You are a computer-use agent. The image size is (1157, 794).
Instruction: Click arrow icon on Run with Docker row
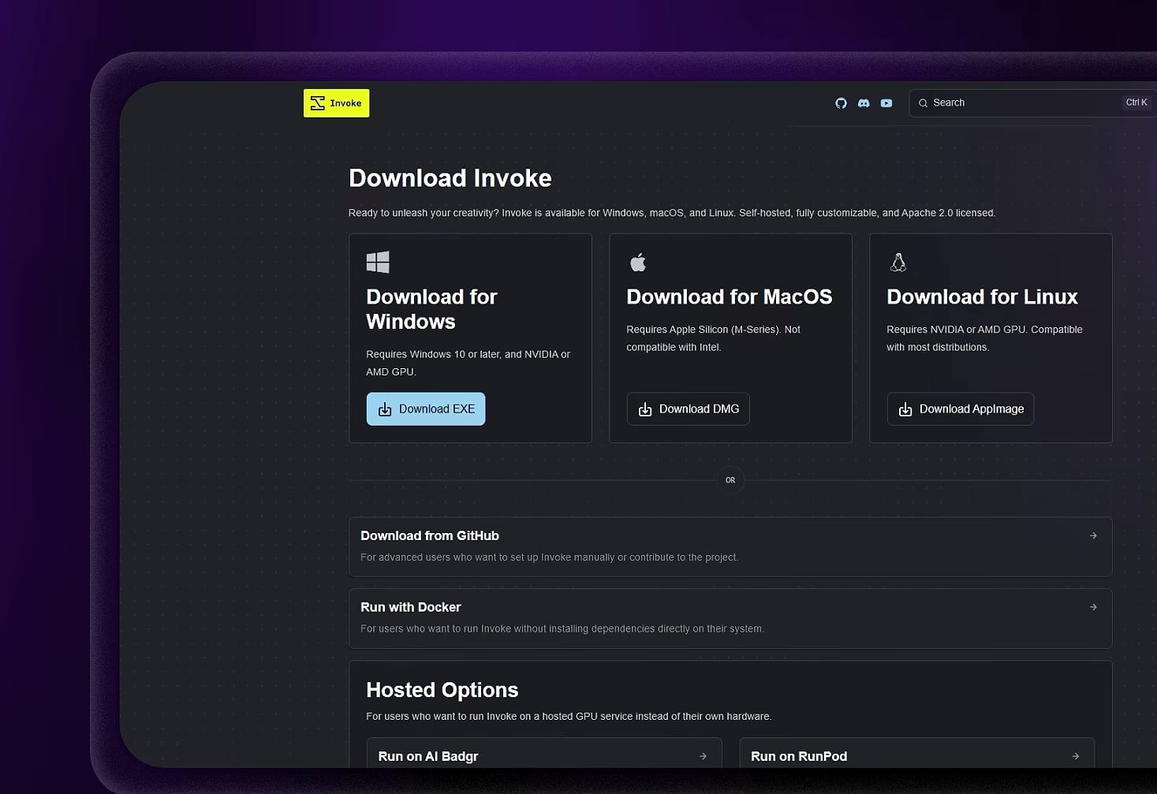[x=1093, y=607]
